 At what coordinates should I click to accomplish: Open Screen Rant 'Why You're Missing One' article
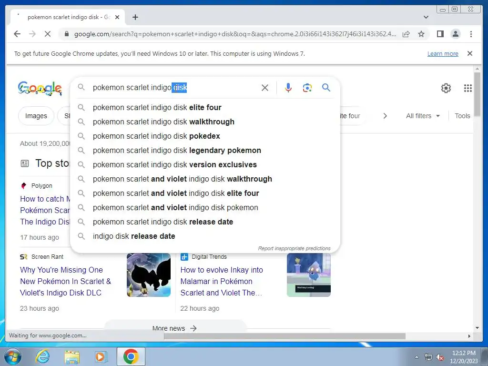click(x=65, y=281)
